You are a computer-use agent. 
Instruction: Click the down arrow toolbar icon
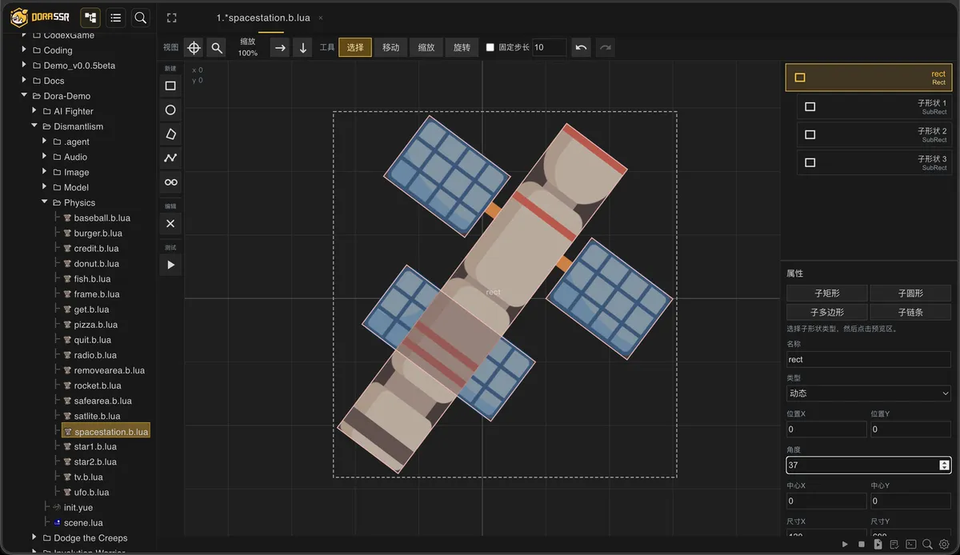click(303, 48)
